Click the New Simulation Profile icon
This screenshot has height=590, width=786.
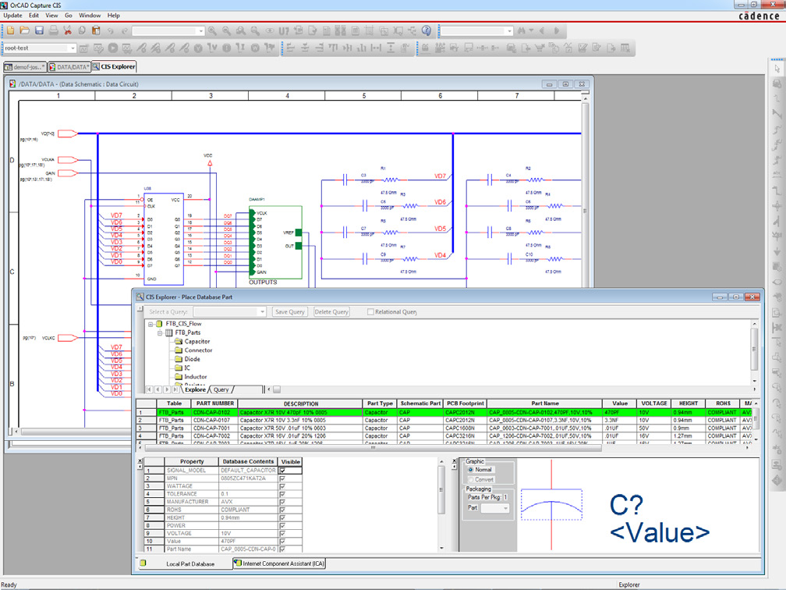coord(83,48)
